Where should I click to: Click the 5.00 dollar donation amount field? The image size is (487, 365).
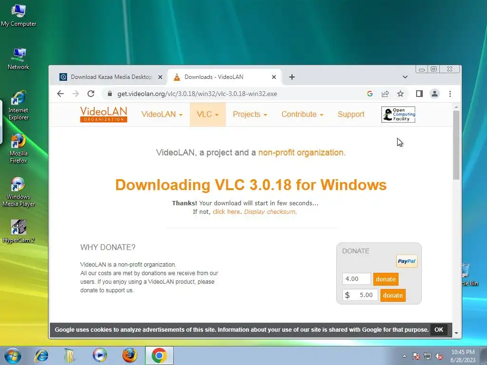[360, 295]
